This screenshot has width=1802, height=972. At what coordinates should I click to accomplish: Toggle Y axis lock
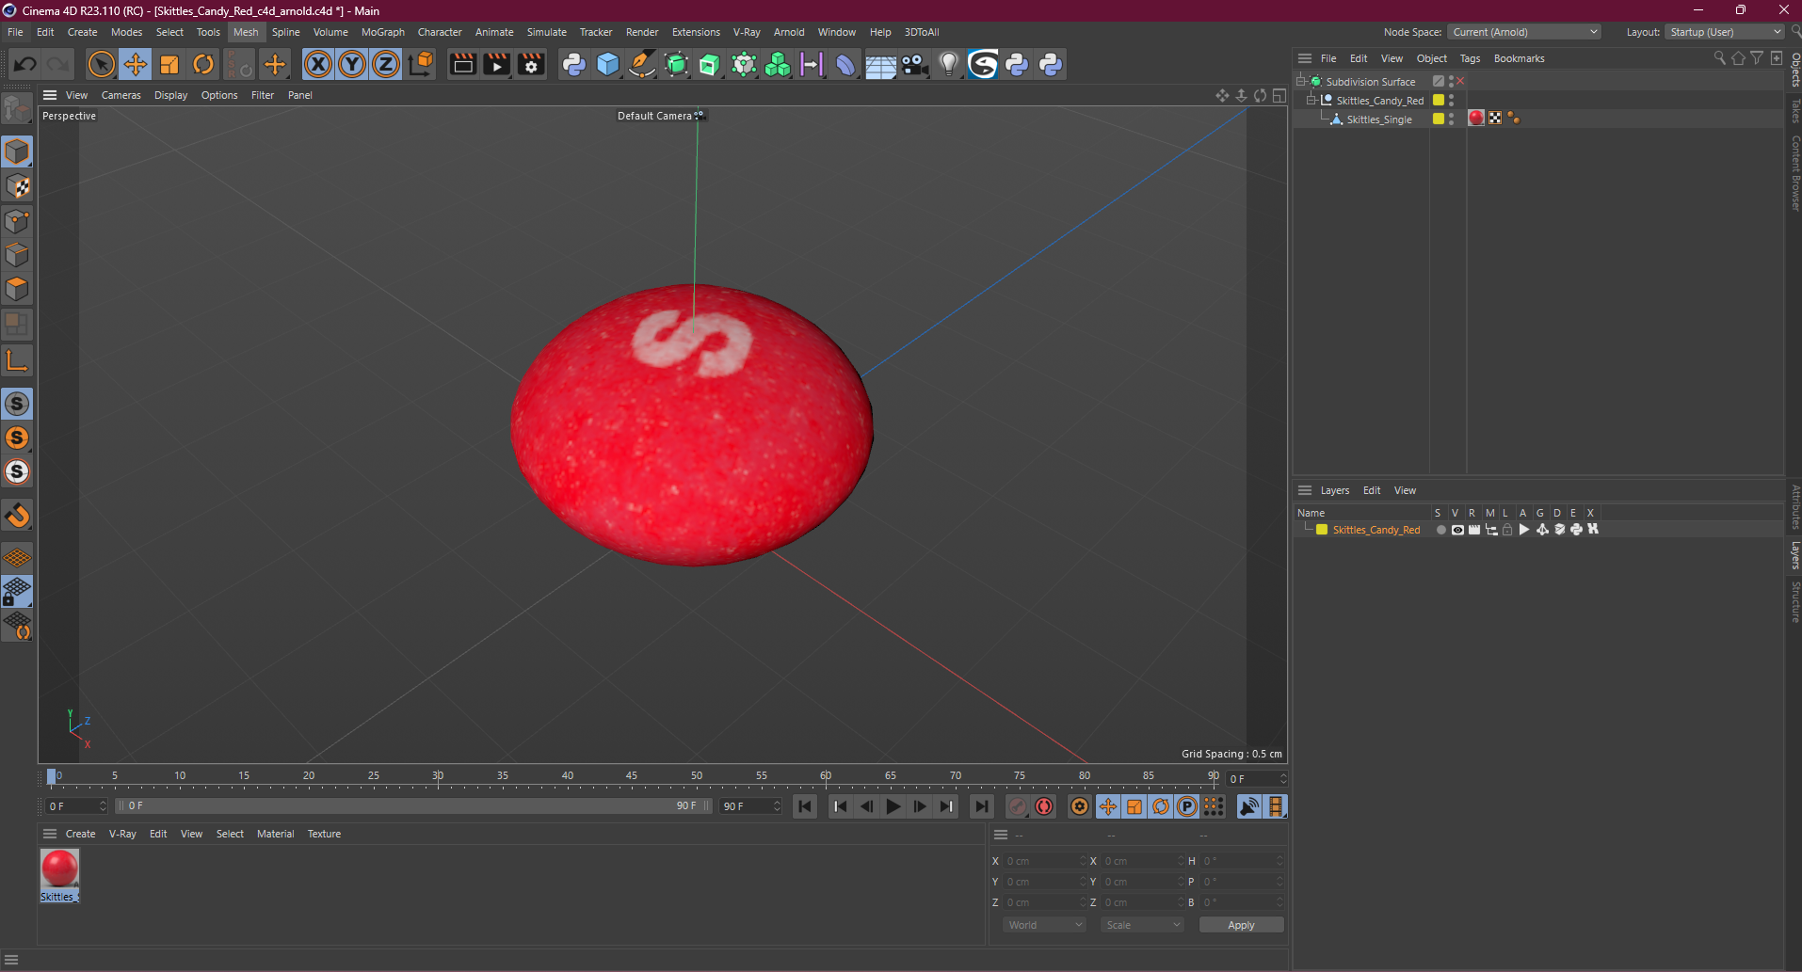(x=352, y=64)
